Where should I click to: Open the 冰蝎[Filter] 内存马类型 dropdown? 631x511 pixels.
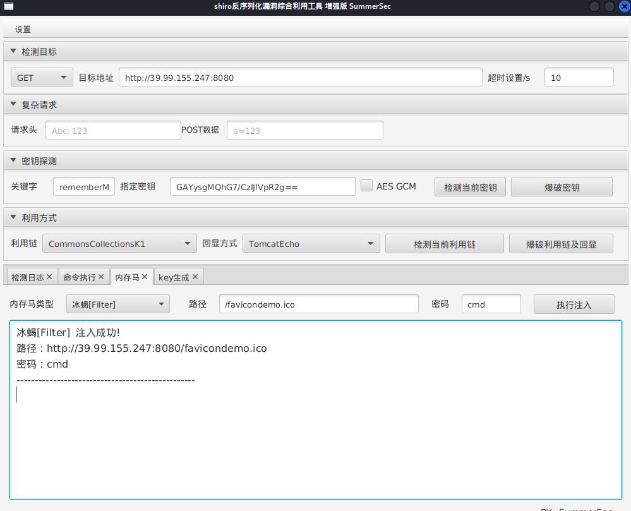pyautogui.click(x=117, y=303)
